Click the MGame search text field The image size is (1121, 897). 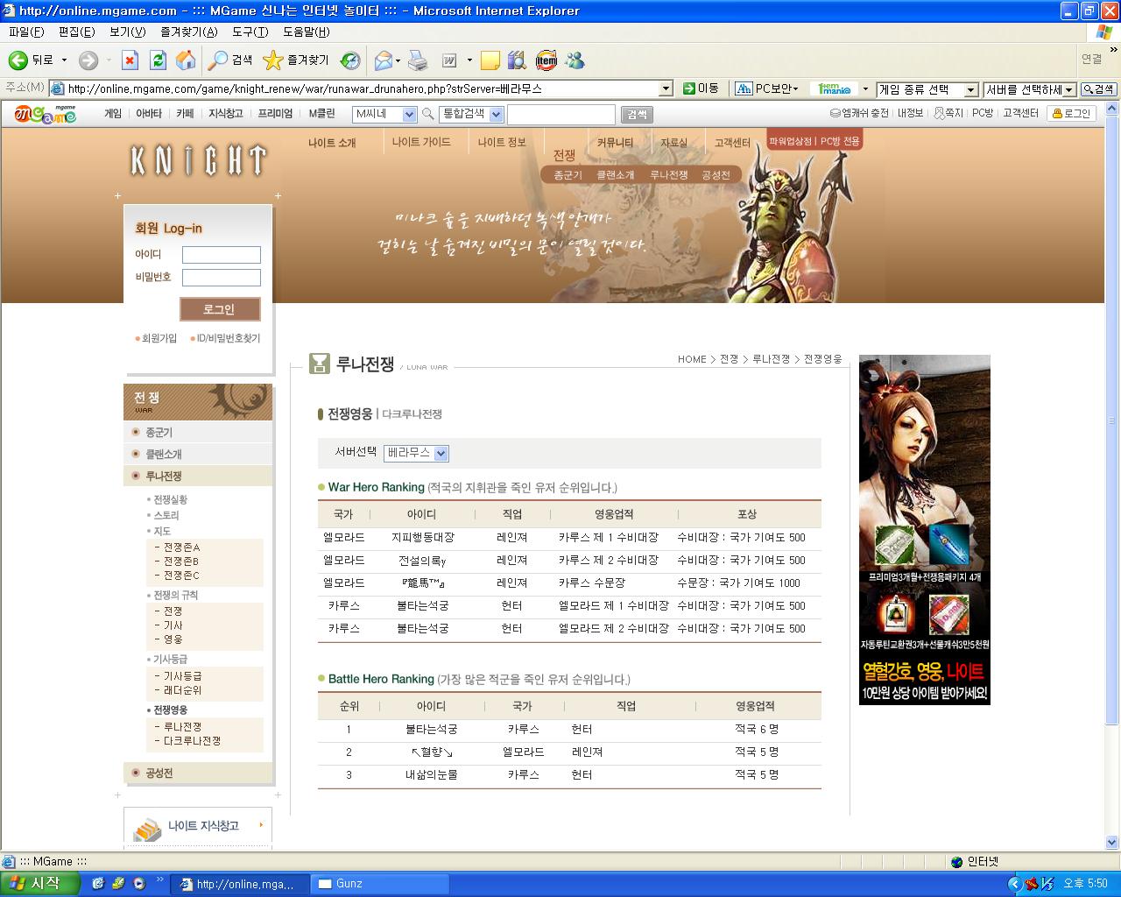click(561, 114)
